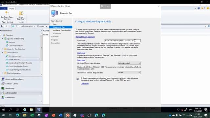Click the Remote Desktop icon on the host taskbar

68,115
